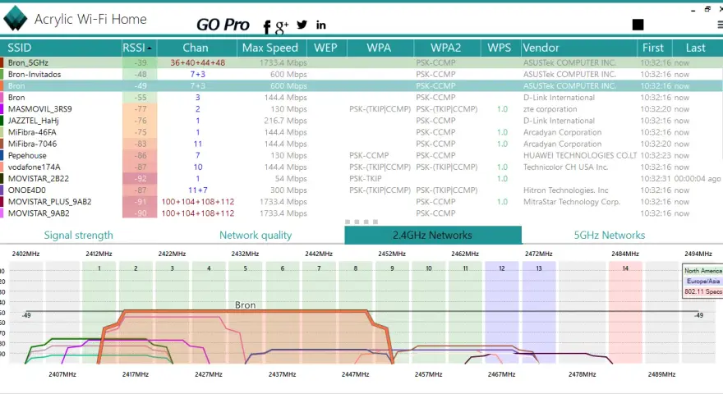Click the GO Pro upgrade link
Image resolution: width=723 pixels, height=394 pixels.
coord(223,25)
